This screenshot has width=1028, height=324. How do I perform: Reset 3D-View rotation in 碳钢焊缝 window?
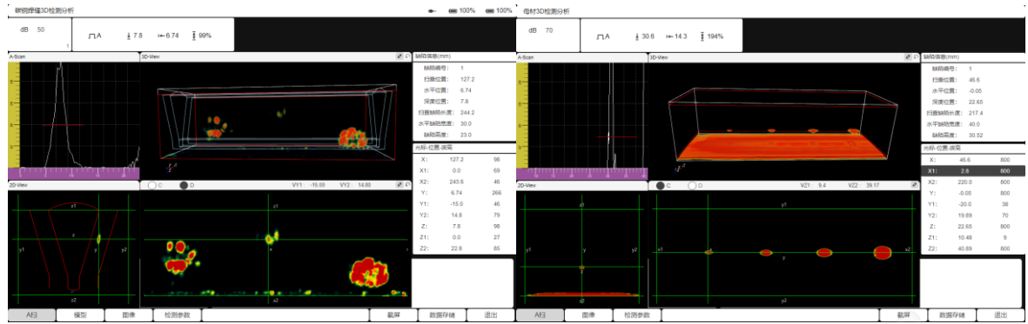tap(407, 57)
